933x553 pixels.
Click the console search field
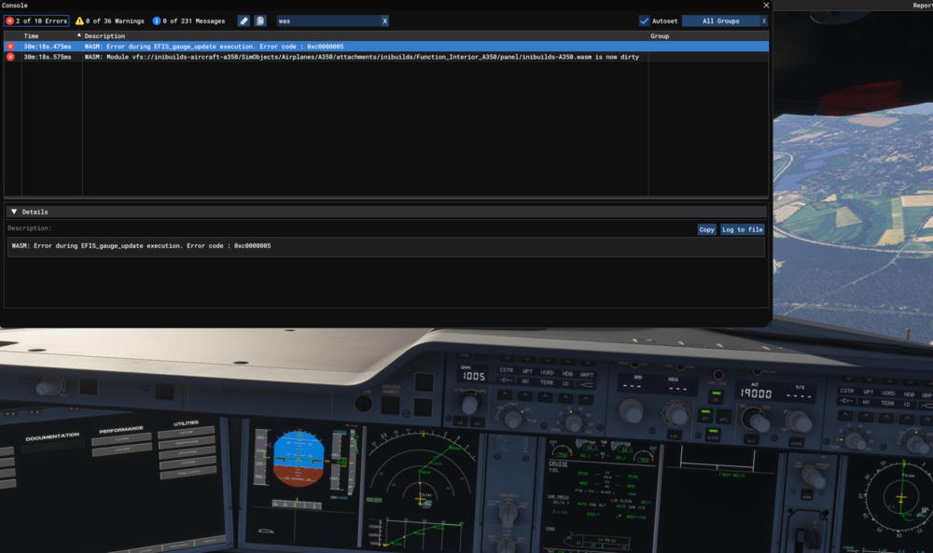[327, 21]
